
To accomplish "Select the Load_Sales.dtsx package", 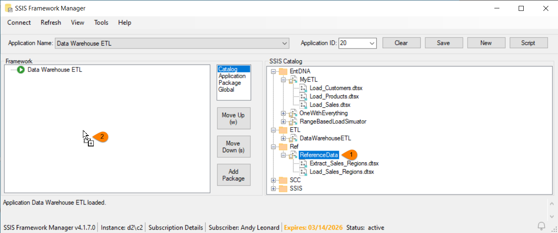I will tap(330, 105).
